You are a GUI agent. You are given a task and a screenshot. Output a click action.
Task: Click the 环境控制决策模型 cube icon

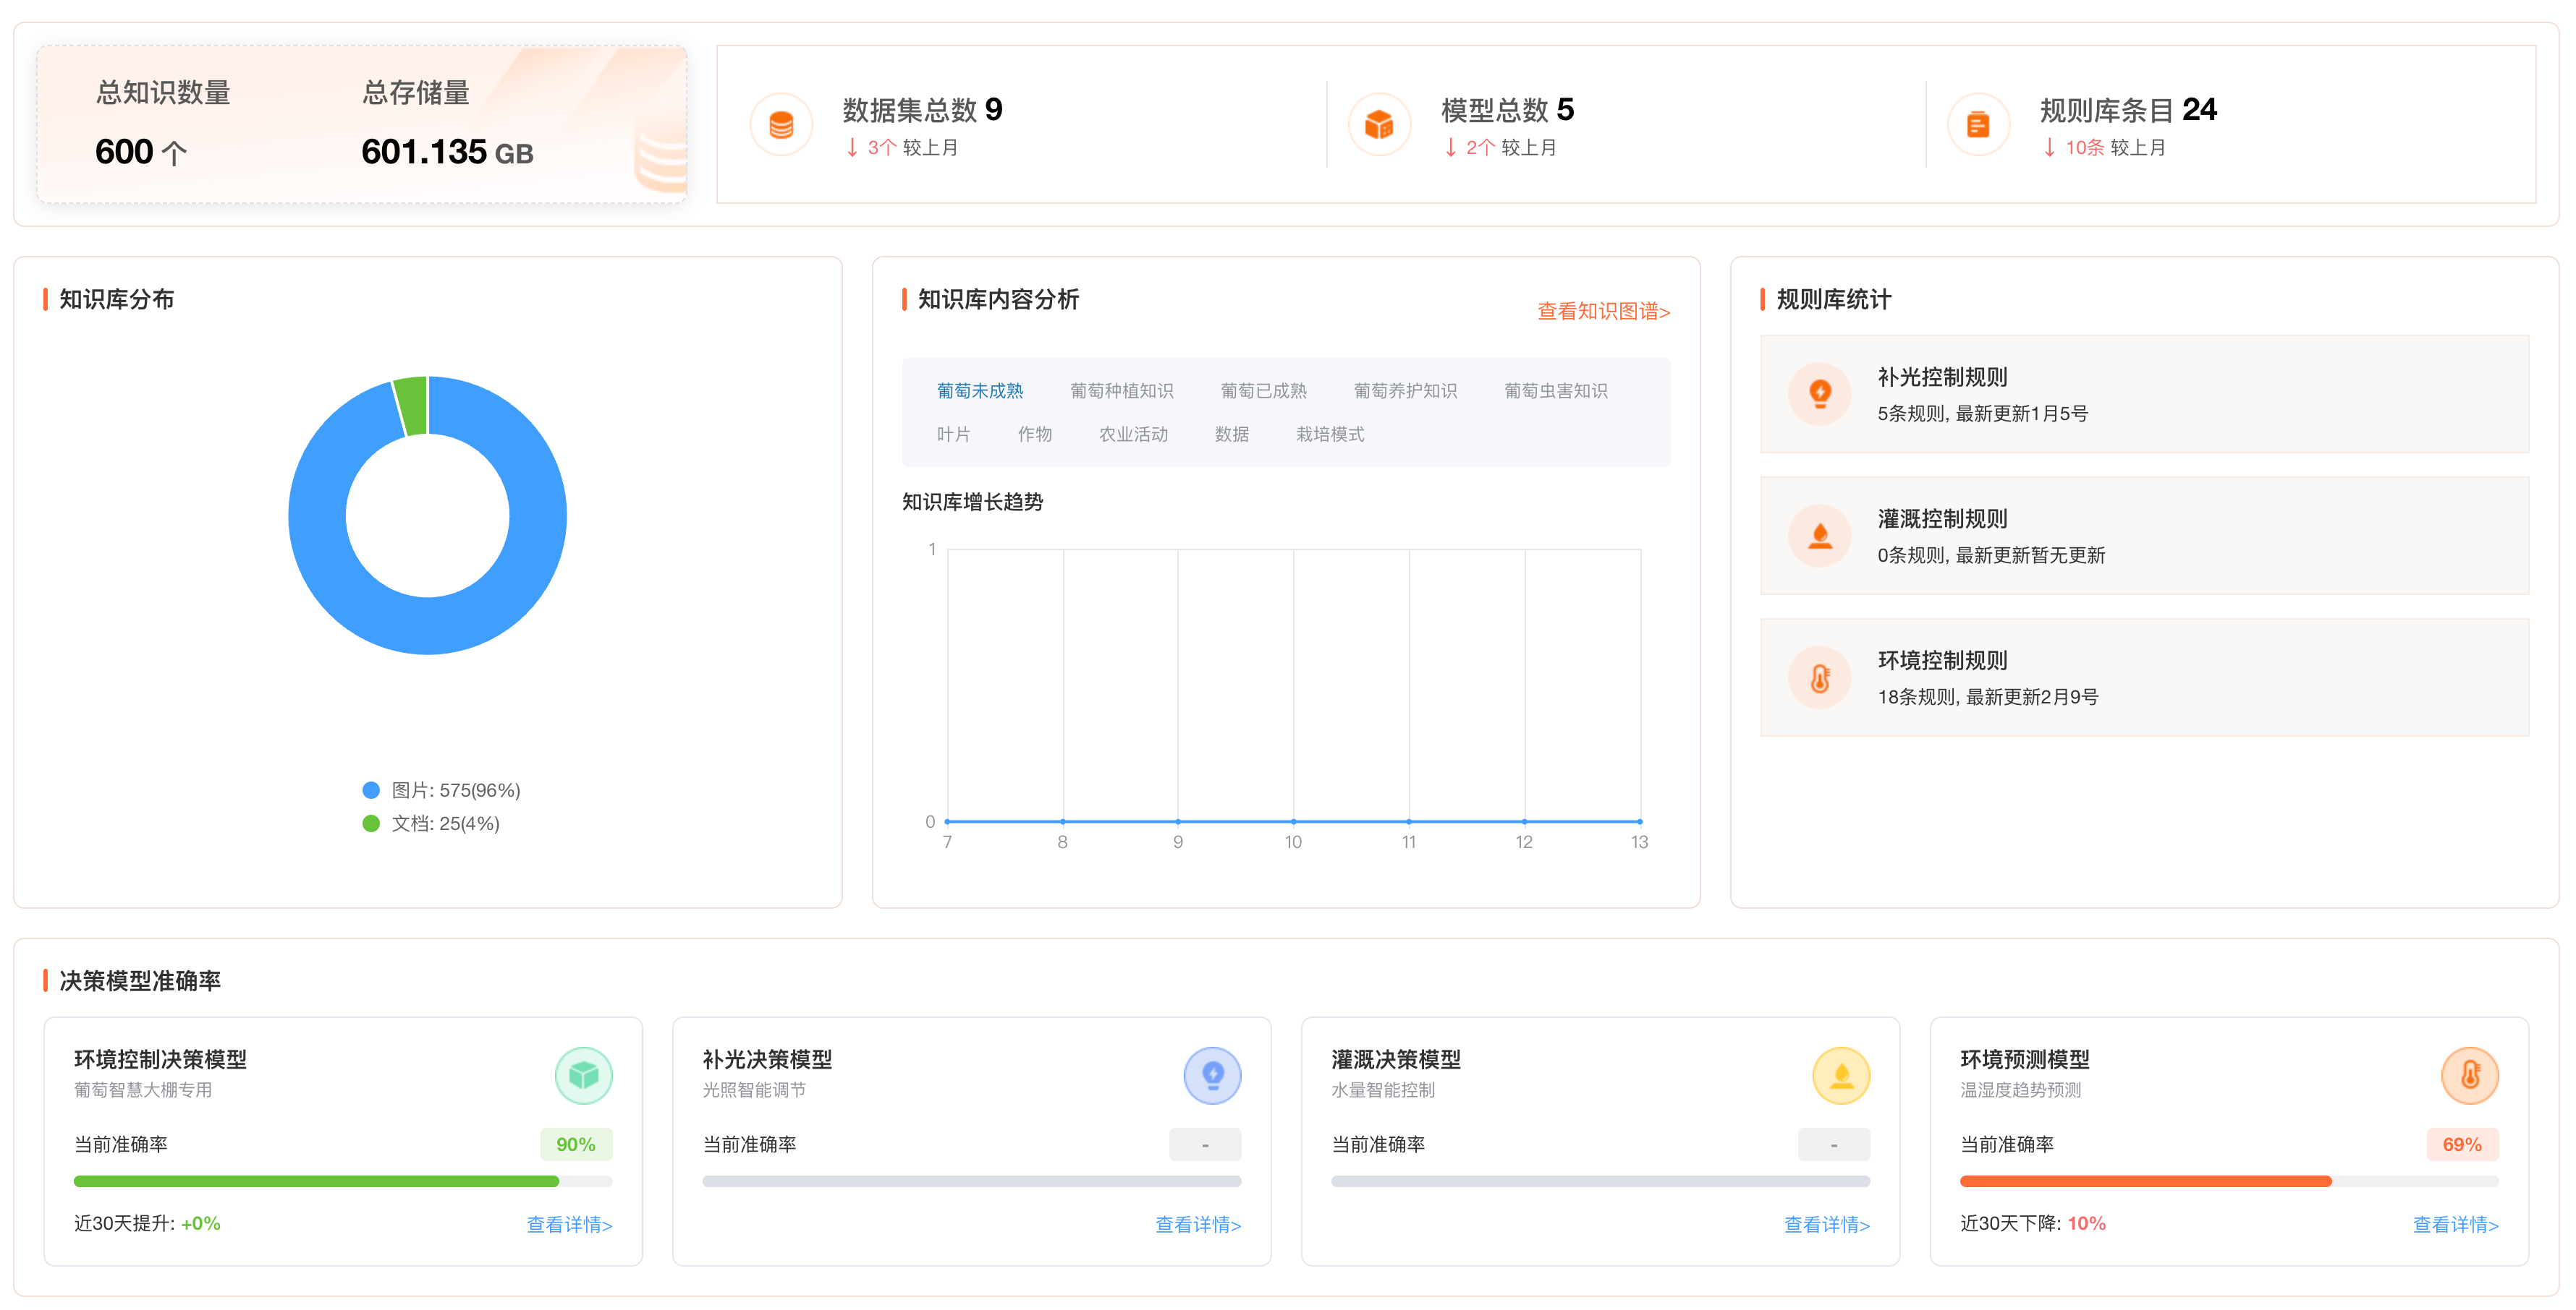pos(584,1075)
